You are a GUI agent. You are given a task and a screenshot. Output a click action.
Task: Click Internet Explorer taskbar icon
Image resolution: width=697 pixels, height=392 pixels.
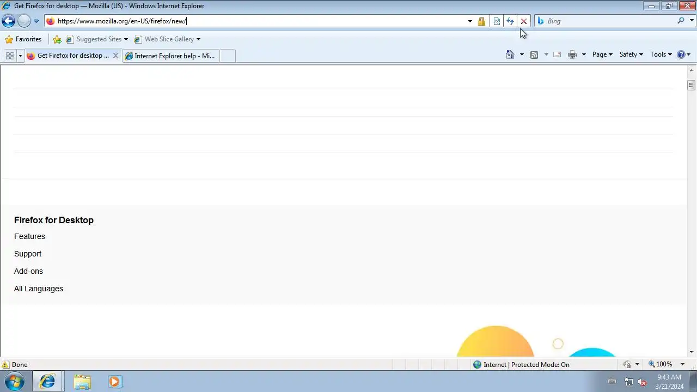(47, 382)
